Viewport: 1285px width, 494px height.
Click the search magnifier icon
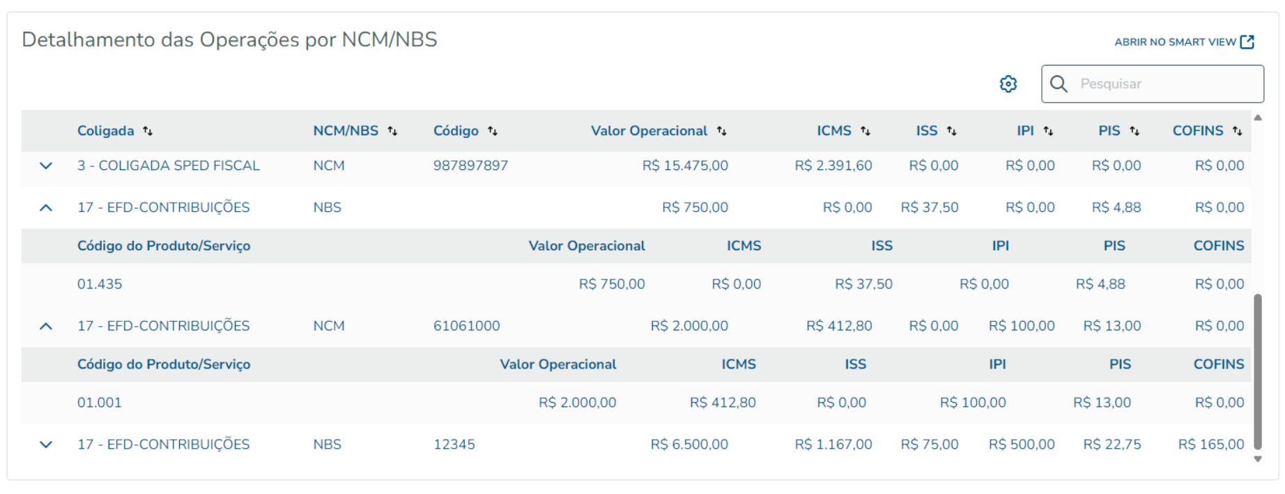click(x=1059, y=84)
